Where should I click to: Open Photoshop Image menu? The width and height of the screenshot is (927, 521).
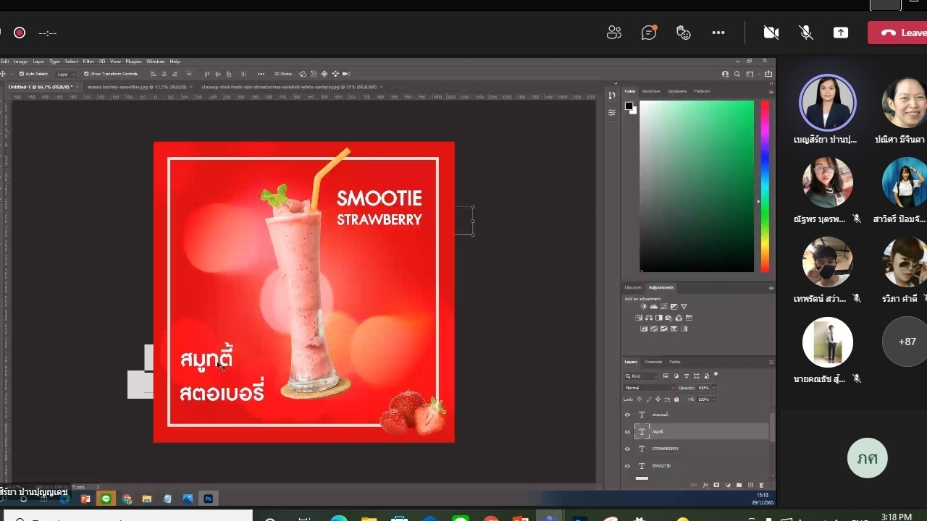click(x=21, y=62)
